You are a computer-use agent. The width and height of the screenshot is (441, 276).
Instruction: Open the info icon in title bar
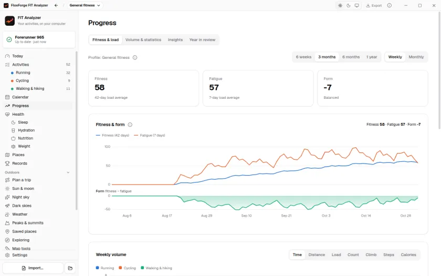pos(389,5)
